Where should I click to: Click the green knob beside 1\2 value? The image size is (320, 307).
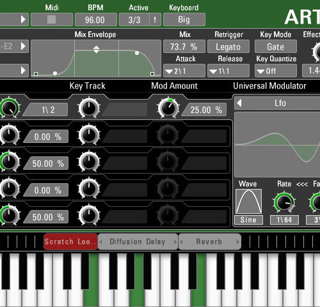click(x=9, y=108)
